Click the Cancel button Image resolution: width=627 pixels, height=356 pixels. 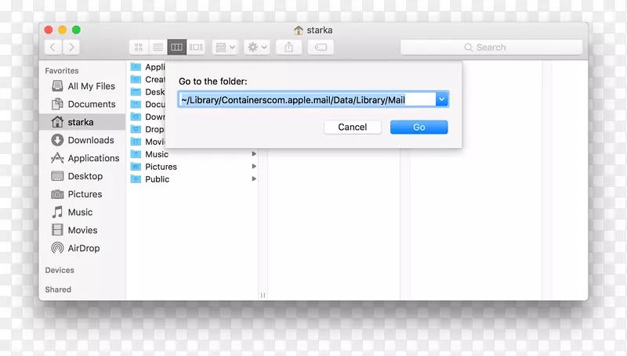[352, 127]
